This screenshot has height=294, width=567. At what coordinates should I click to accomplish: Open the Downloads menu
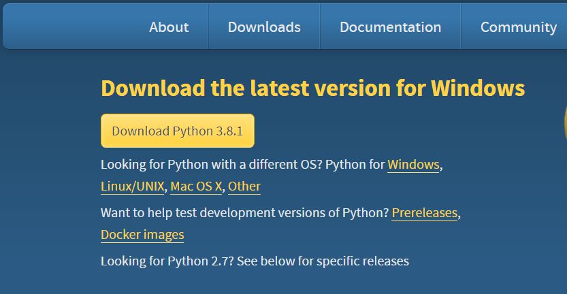pyautogui.click(x=264, y=27)
